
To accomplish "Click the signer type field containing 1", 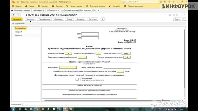I will click(77, 79).
